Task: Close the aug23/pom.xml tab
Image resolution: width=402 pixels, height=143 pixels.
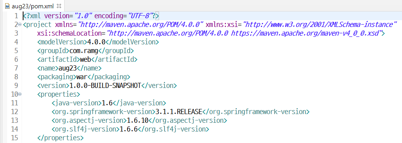Action: coord(59,6)
